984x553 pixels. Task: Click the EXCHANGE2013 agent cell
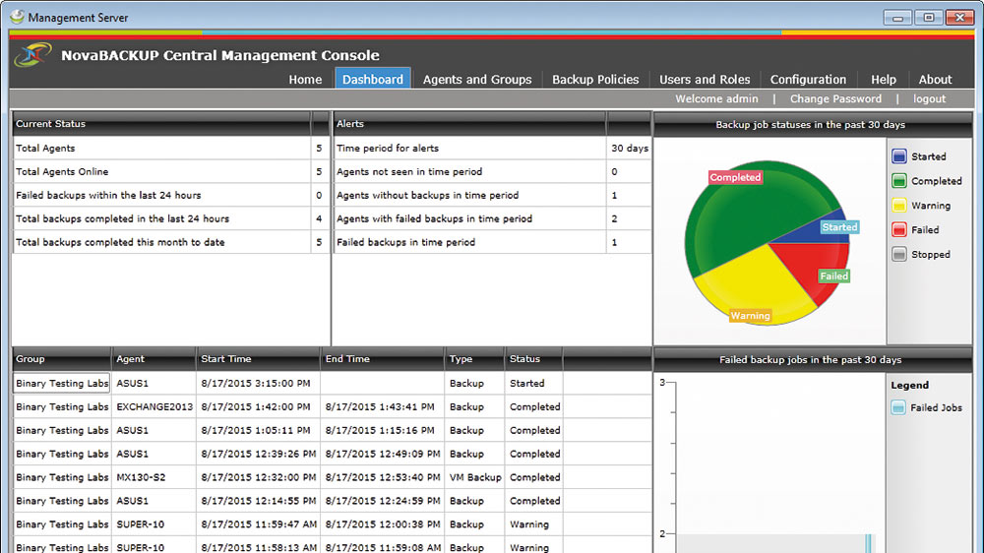tap(154, 406)
